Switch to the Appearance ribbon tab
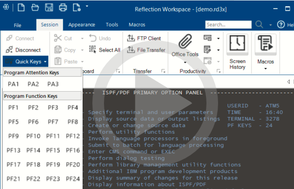This screenshot has height=189, width=294. coord(82,25)
